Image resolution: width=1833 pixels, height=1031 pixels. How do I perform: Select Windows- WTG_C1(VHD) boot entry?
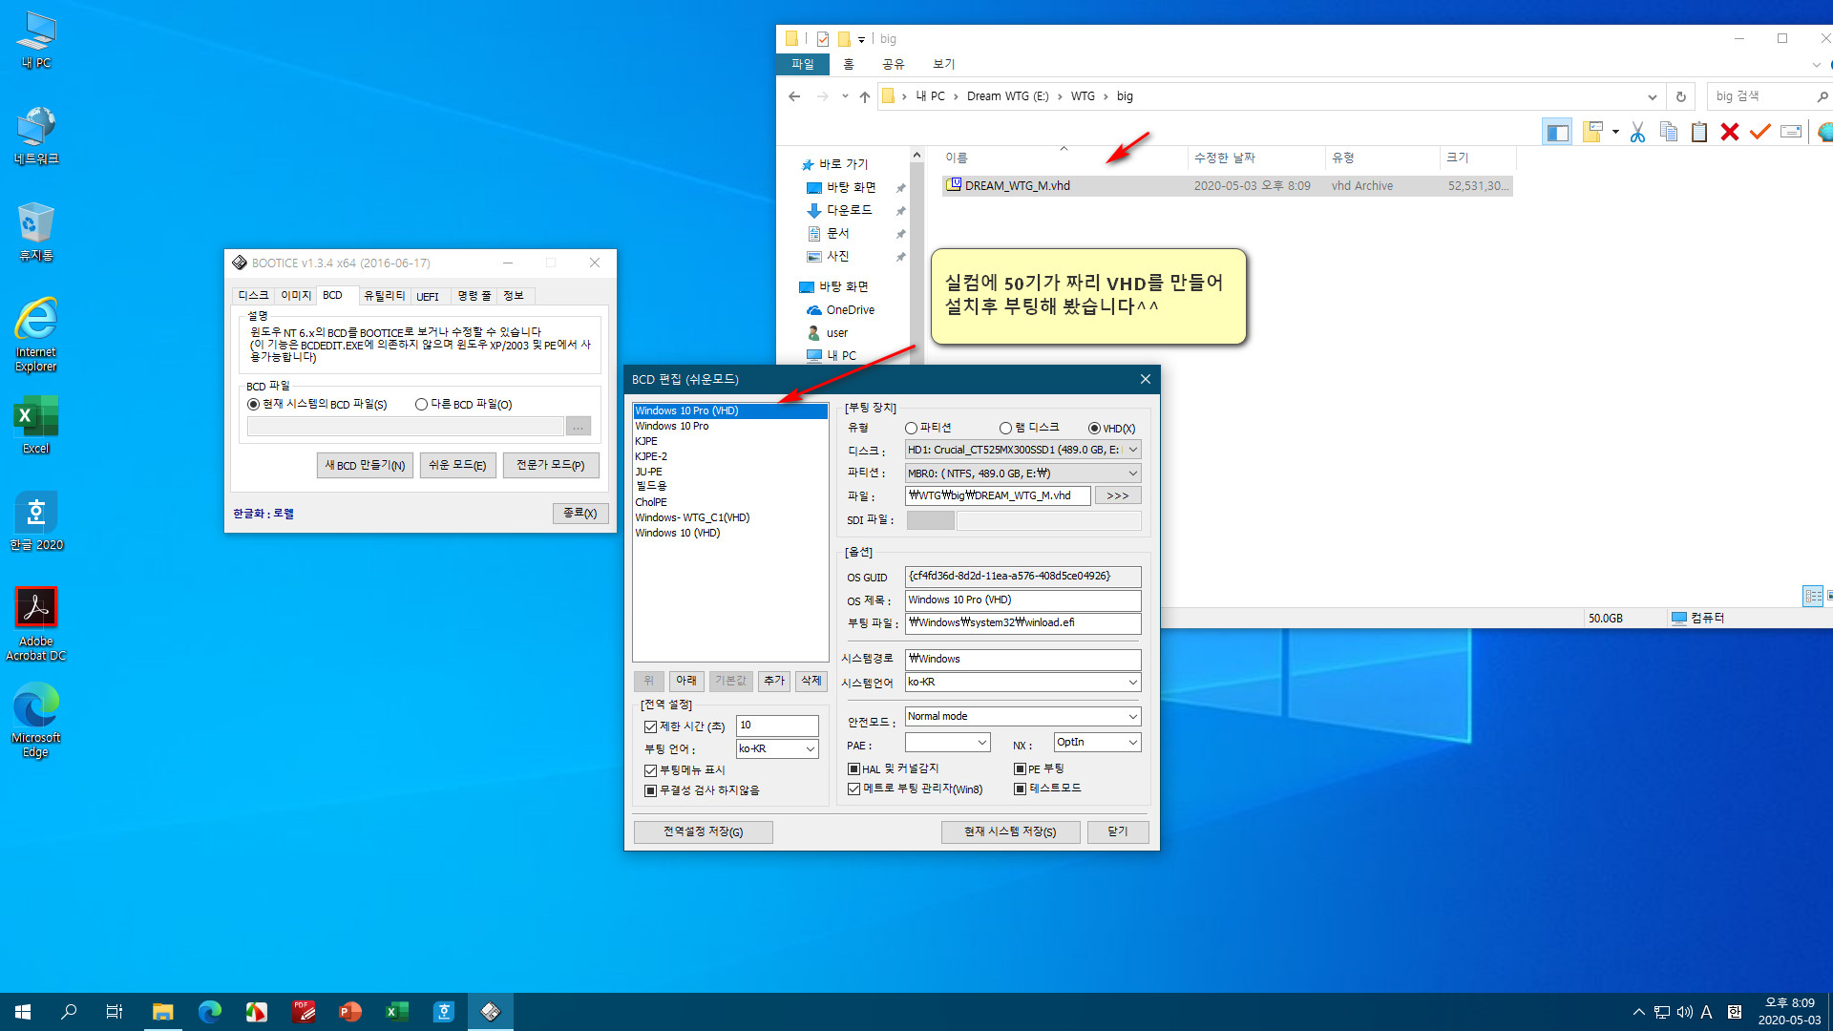692,518
